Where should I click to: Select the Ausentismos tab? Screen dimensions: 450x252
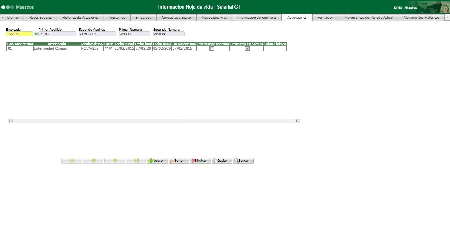297,18
